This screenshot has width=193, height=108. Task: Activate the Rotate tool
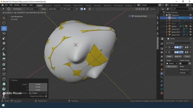[4, 33]
